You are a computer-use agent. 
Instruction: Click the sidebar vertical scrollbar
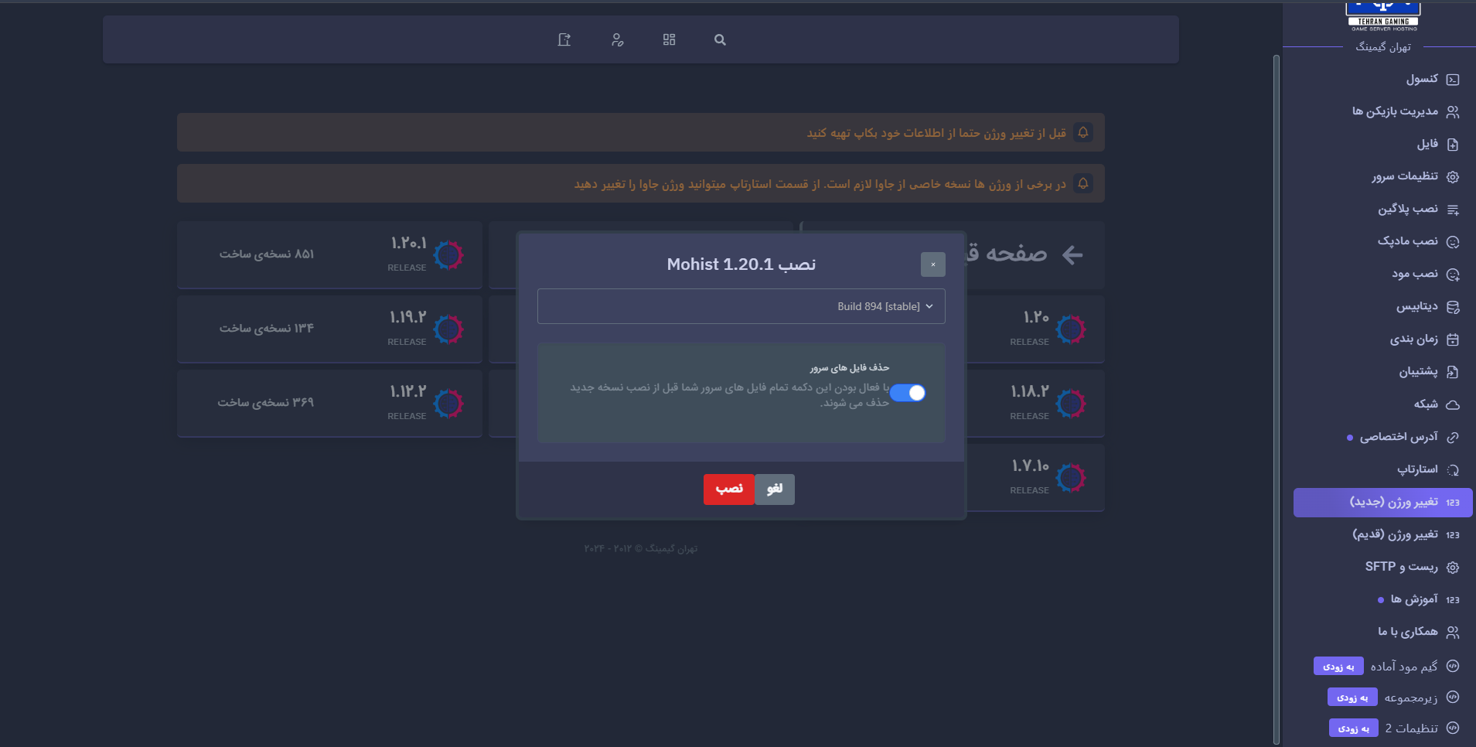(x=1277, y=398)
